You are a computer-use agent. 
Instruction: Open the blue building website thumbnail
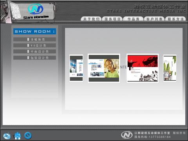click(76, 68)
